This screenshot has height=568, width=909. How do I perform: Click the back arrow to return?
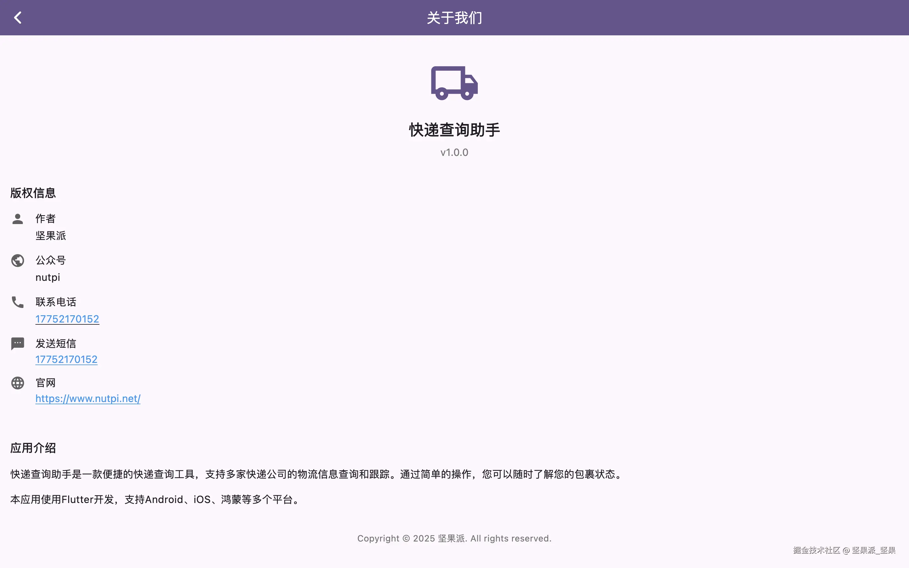[18, 17]
